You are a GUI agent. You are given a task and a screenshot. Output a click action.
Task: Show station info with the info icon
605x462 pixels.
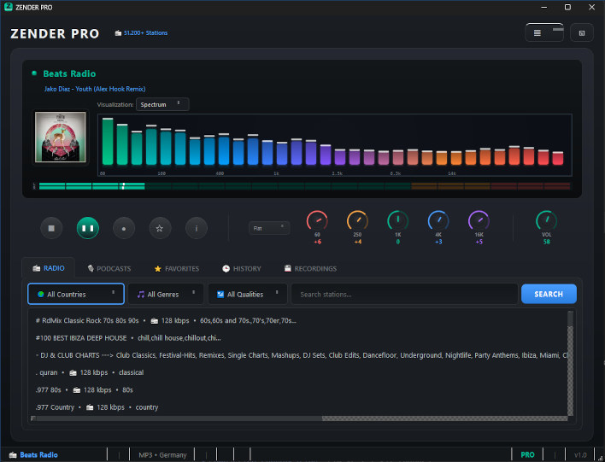pyautogui.click(x=197, y=228)
